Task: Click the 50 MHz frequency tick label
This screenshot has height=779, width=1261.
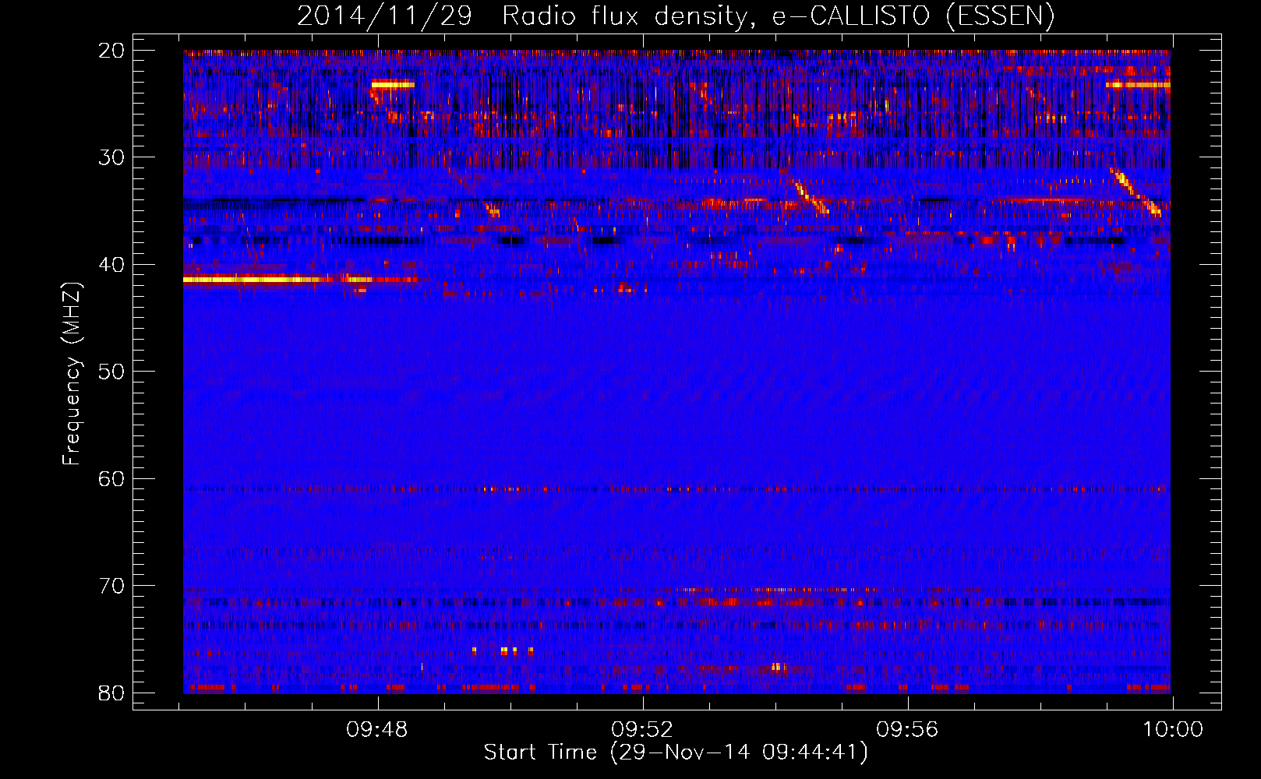Action: coord(111,372)
